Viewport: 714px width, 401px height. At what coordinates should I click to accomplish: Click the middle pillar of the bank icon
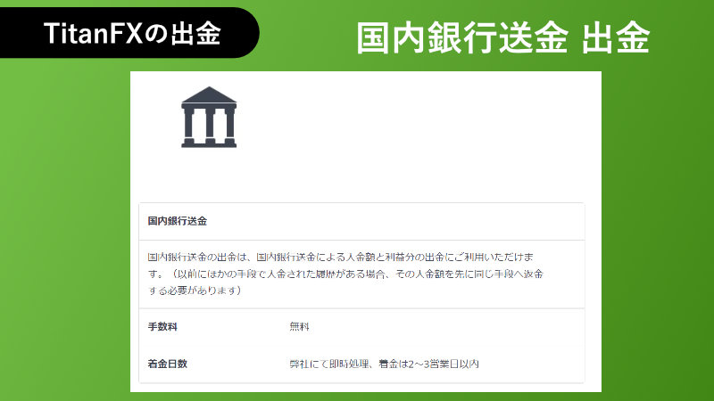pyautogui.click(x=209, y=123)
